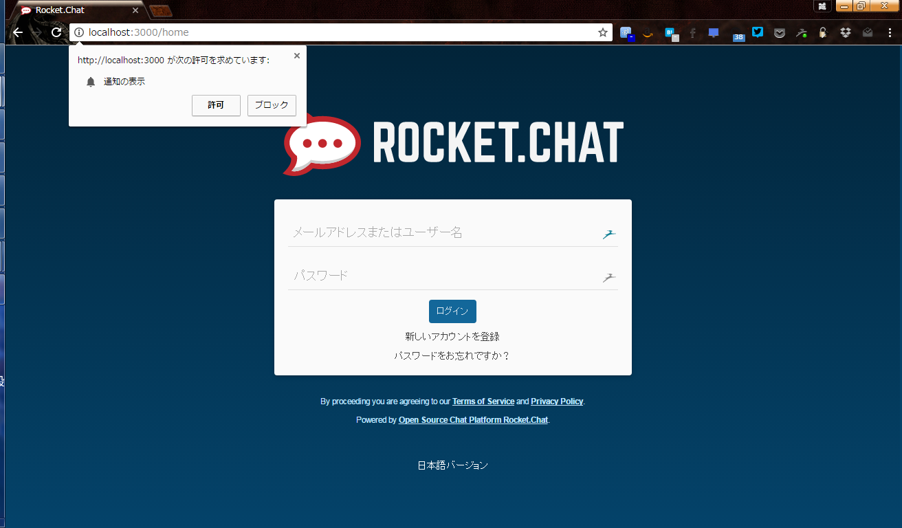Select the second browser tab
Screen dimensions: 902x528
pos(160,10)
